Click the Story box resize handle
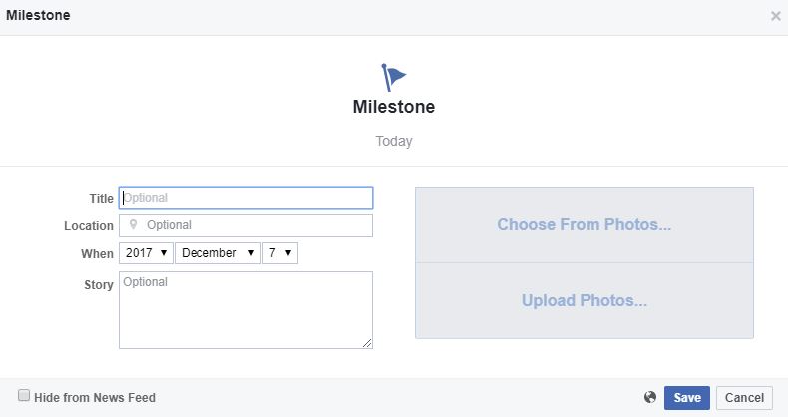Screen dimensions: 788x417 coord(367,343)
